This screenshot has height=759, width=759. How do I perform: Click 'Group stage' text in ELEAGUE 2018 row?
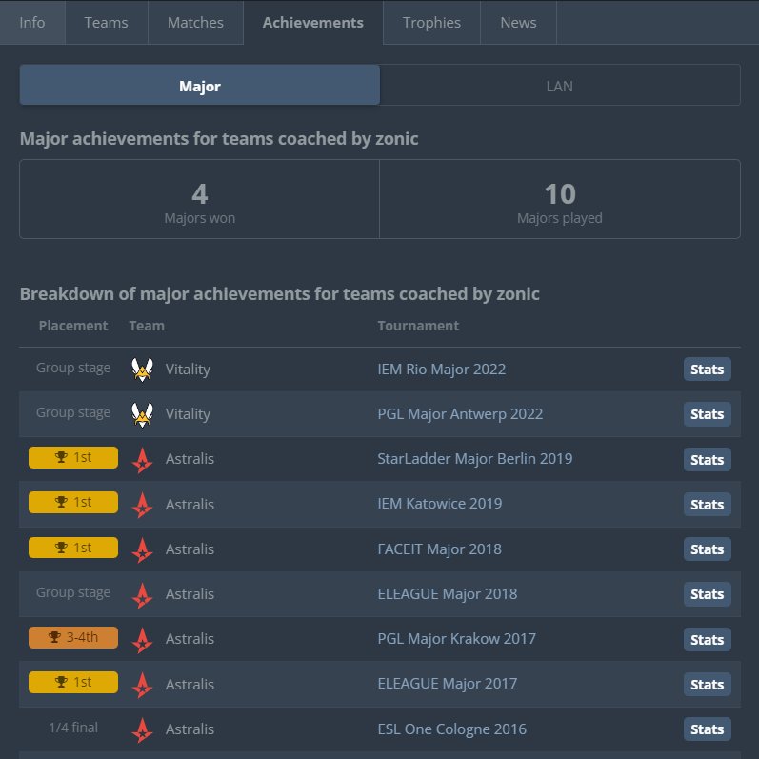point(73,592)
